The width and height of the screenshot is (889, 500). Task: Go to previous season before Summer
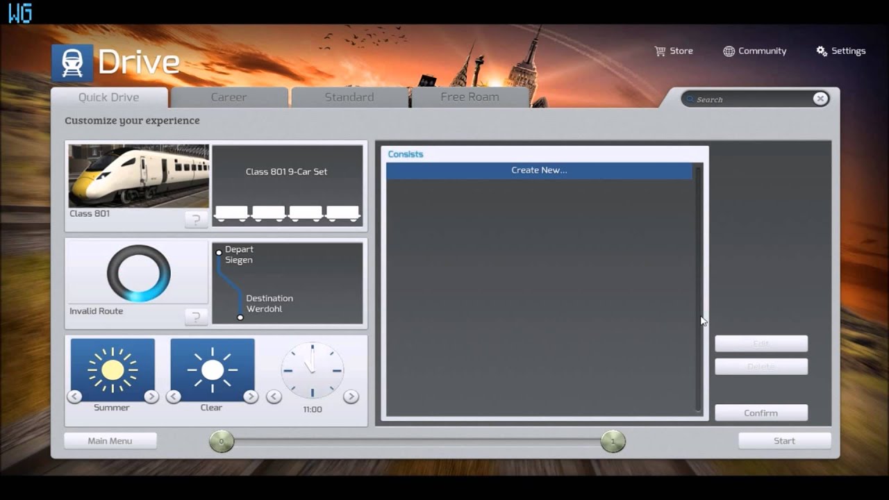[x=74, y=397]
